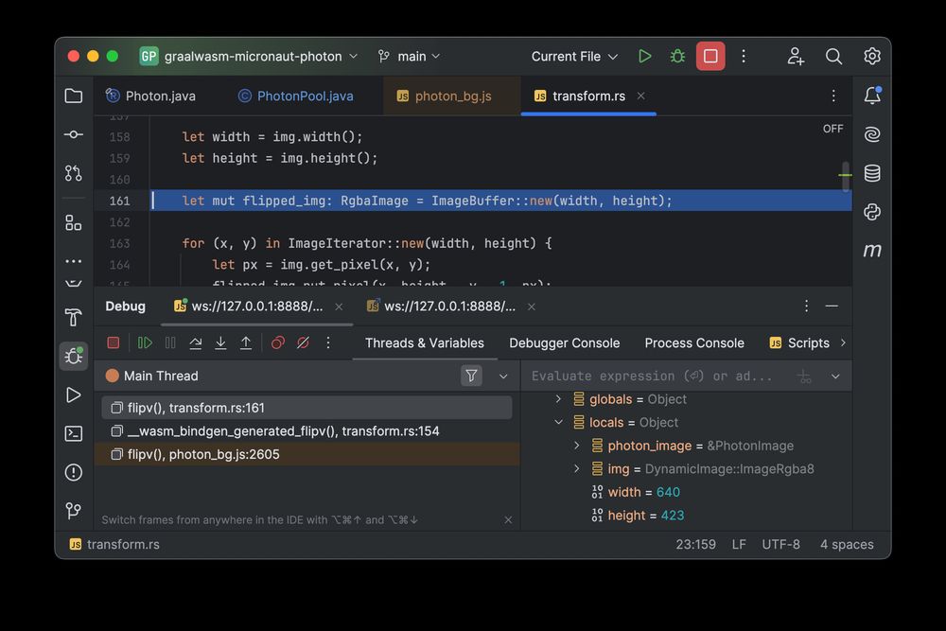The image size is (946, 631).
Task: Expand the Main Thread selector chevron
Action: pos(503,377)
